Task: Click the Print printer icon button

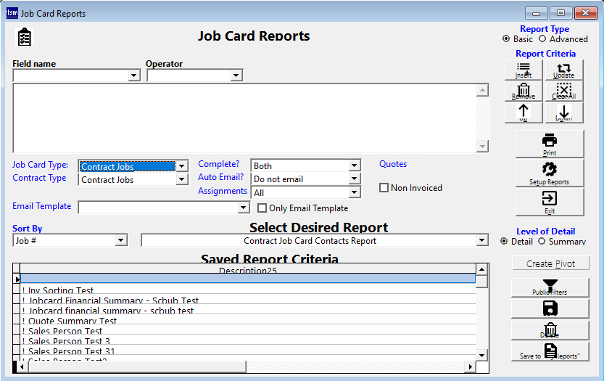Action: (x=549, y=144)
